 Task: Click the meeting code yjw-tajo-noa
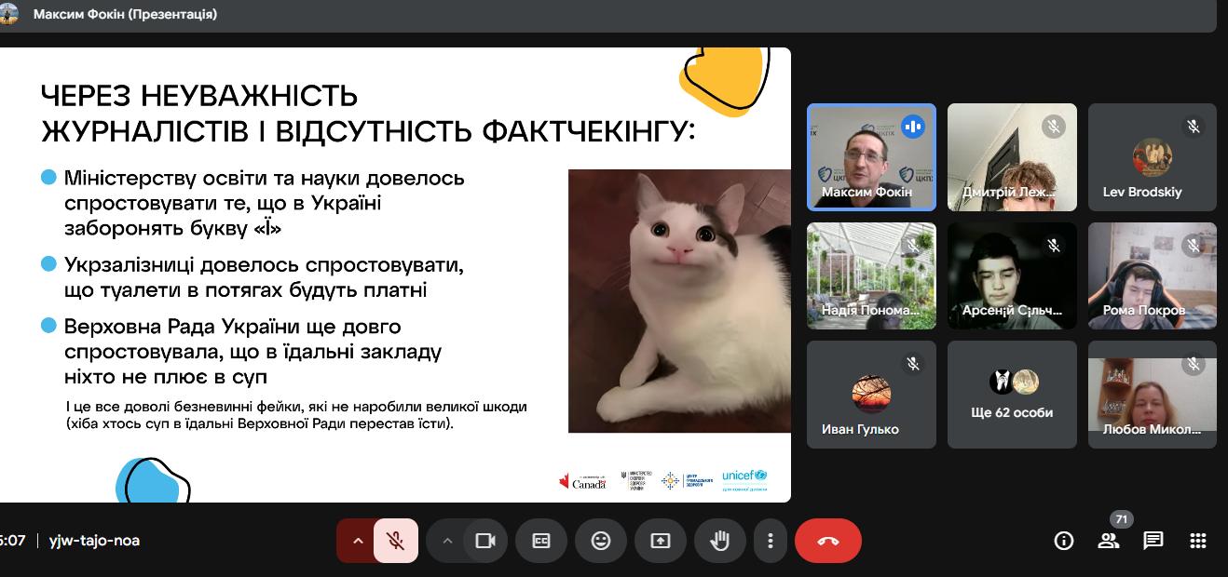[x=94, y=541]
